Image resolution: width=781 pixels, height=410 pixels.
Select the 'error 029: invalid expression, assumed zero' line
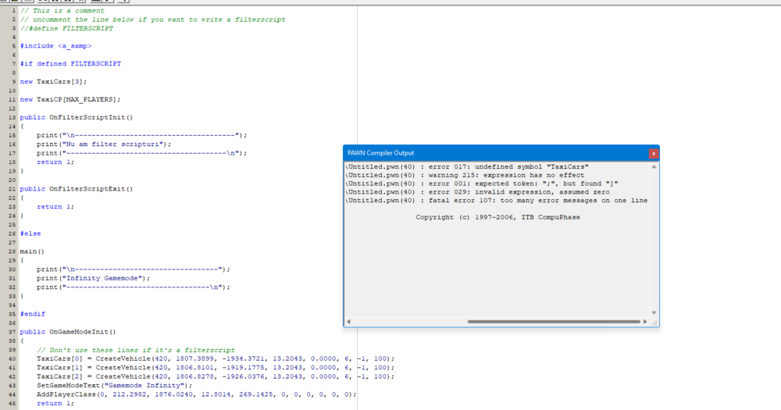[478, 192]
